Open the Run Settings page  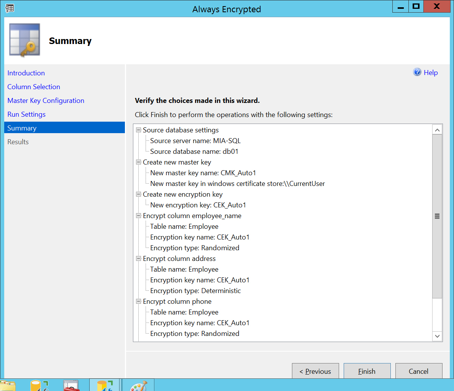click(x=26, y=114)
